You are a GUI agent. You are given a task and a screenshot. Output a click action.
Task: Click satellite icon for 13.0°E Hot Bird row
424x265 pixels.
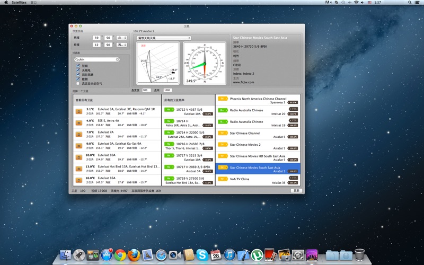[78, 169]
